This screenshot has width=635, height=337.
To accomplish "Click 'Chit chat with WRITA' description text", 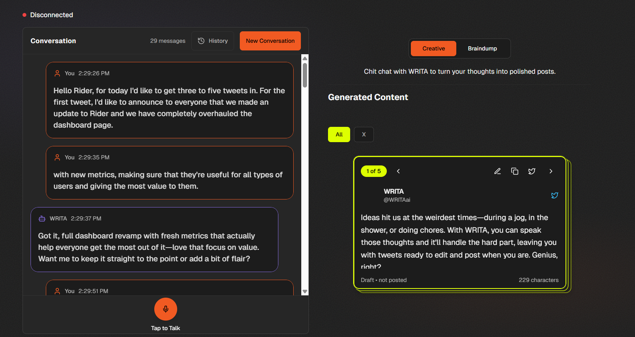I will pos(460,71).
